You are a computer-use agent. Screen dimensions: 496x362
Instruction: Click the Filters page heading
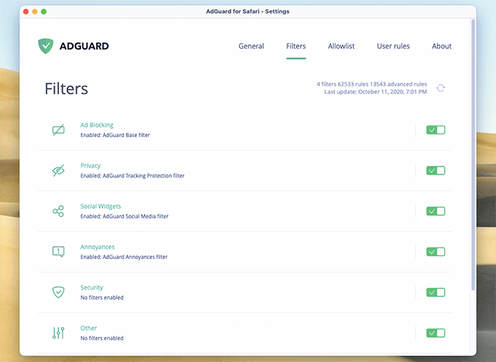click(x=66, y=88)
